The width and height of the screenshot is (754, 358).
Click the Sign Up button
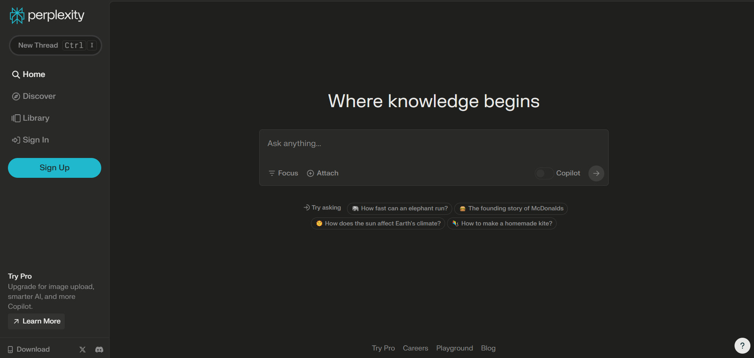tap(54, 167)
